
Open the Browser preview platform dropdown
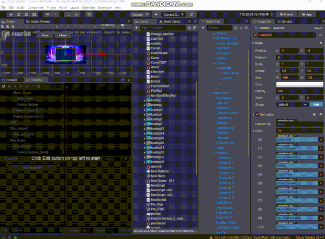140,14
